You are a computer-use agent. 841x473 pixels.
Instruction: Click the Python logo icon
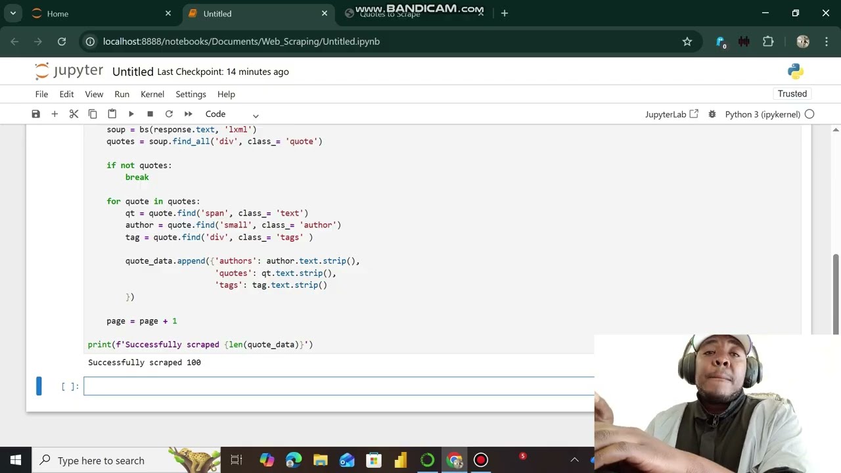click(x=796, y=71)
